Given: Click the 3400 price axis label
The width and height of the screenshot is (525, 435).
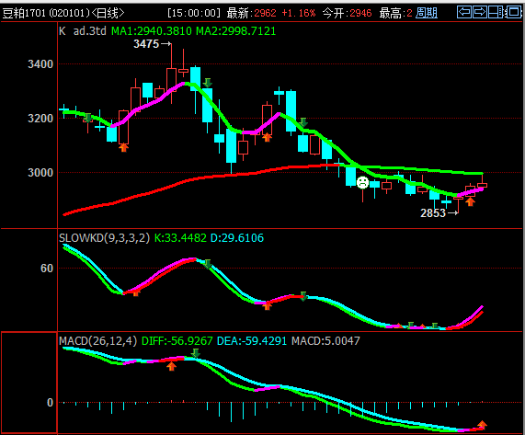Looking at the screenshot, I should 40,64.
